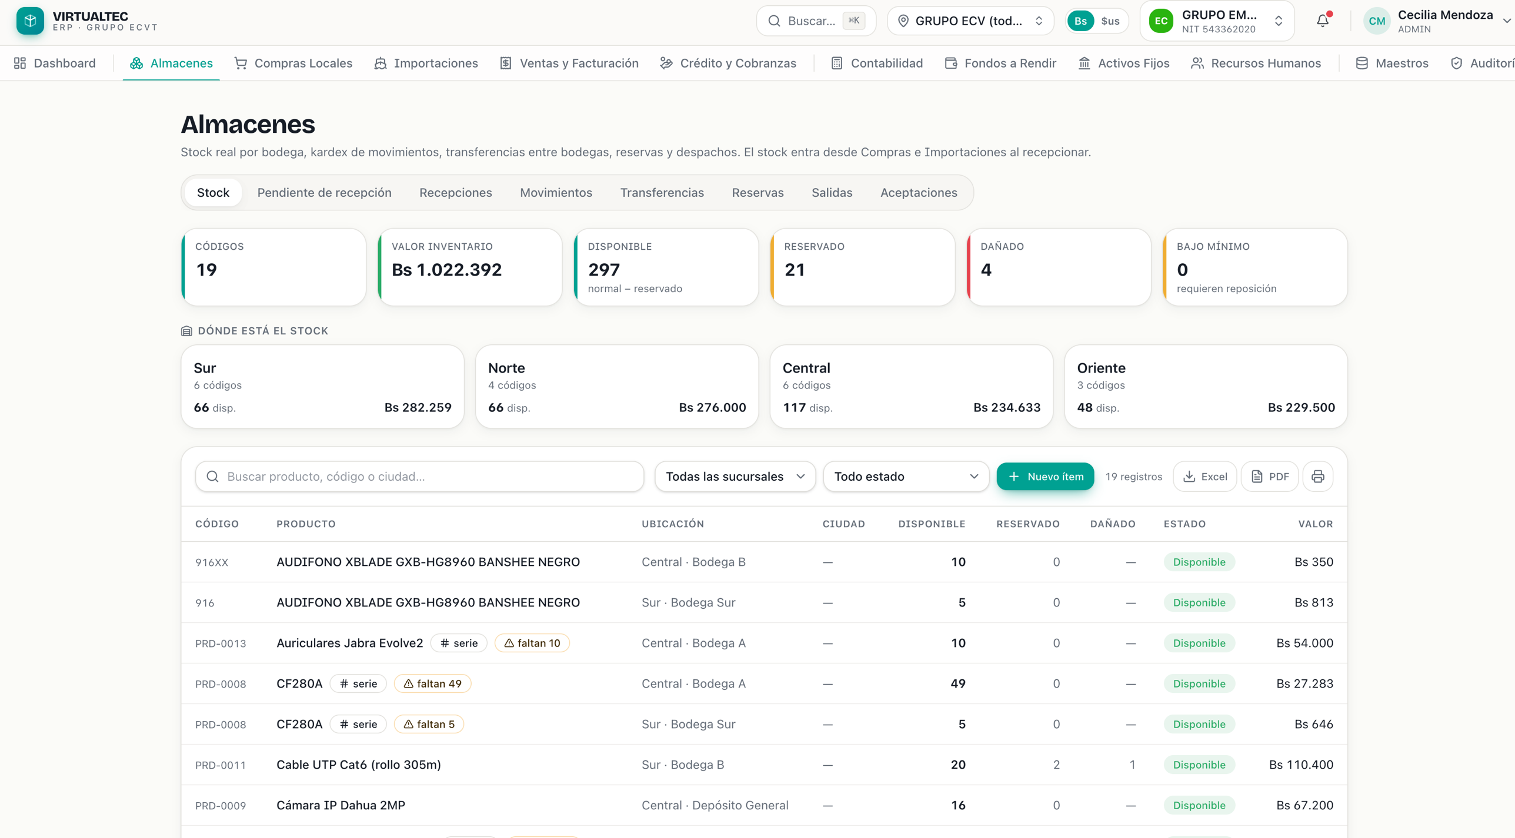Select Bs currency toggle
The height and width of the screenshot is (838, 1515).
point(1080,21)
